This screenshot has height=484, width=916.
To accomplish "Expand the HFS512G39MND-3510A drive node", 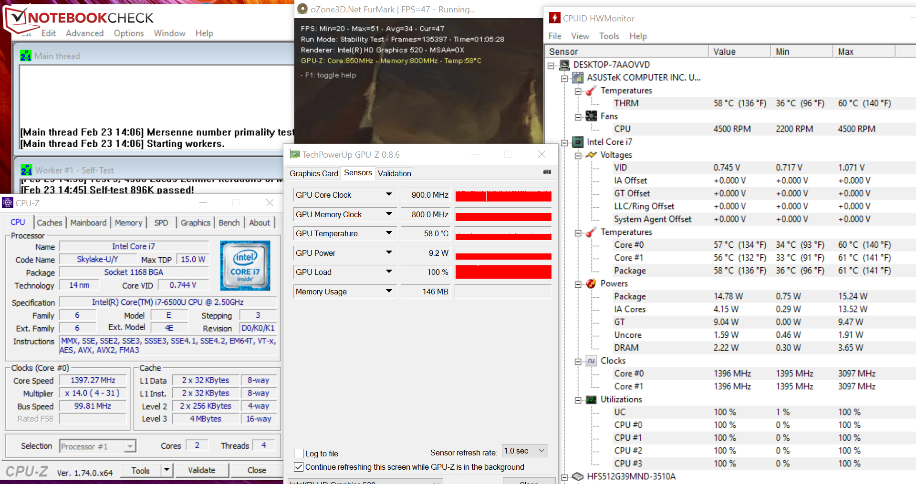I will point(564,477).
